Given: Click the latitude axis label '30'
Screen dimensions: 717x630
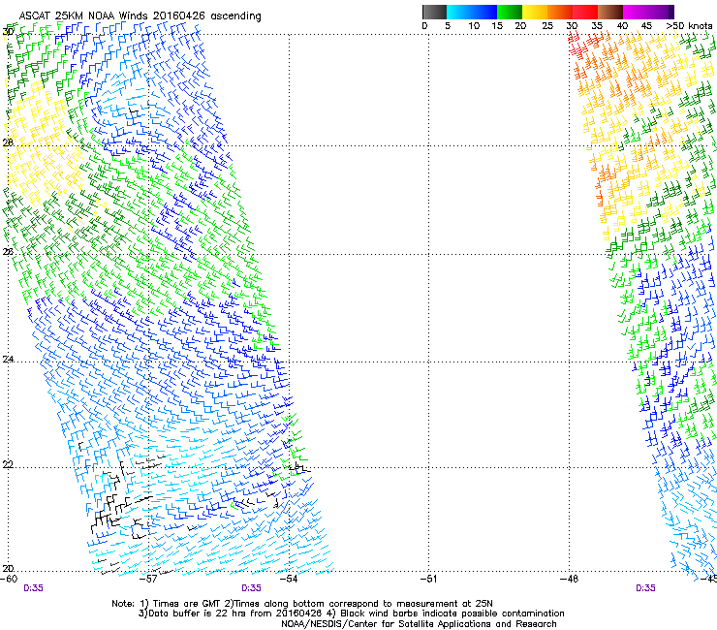Looking at the screenshot, I should 8,32.
